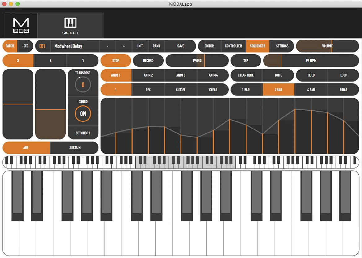The width and height of the screenshot is (362, 258).
Task: Play the leftmost white key on large keyboard
Action: point(11,237)
